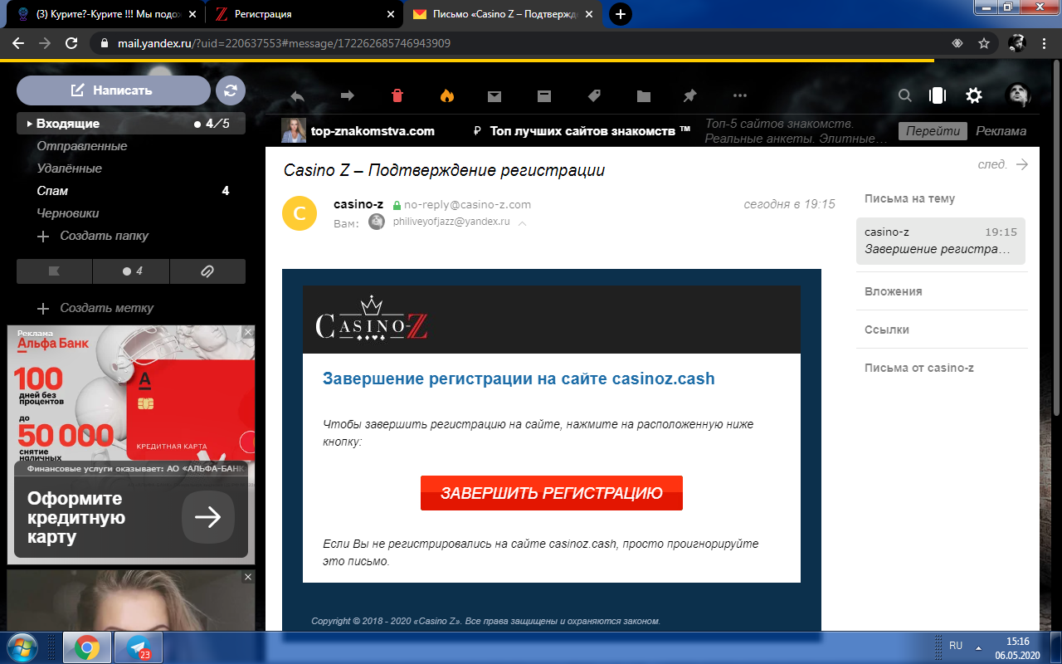This screenshot has width=1062, height=664.
Task: Open the interface theme icon beside search
Action: [938, 96]
